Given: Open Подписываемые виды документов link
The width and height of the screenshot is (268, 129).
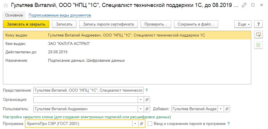Looking at the screenshot, I should click(60, 15).
